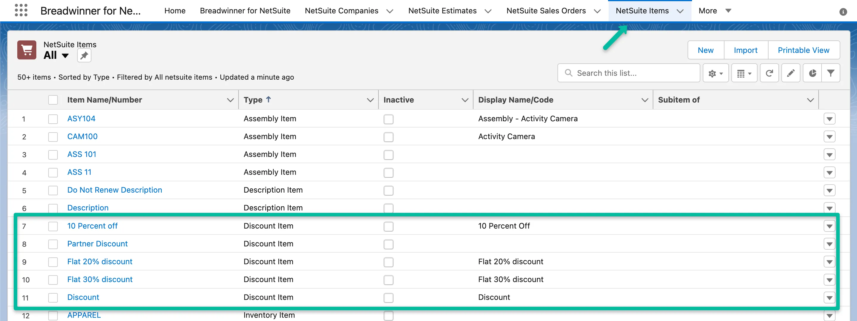Screen dimensions: 857x321
Task: Expand the All list view dropdown
Action: click(65, 56)
